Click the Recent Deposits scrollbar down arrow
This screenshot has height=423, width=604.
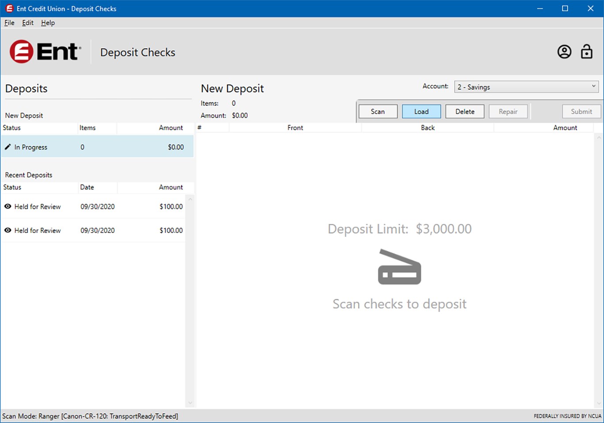[x=190, y=403]
